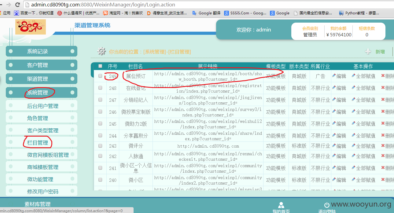Click the browser reload icon
The width and height of the screenshot is (394, 213).
17,5
